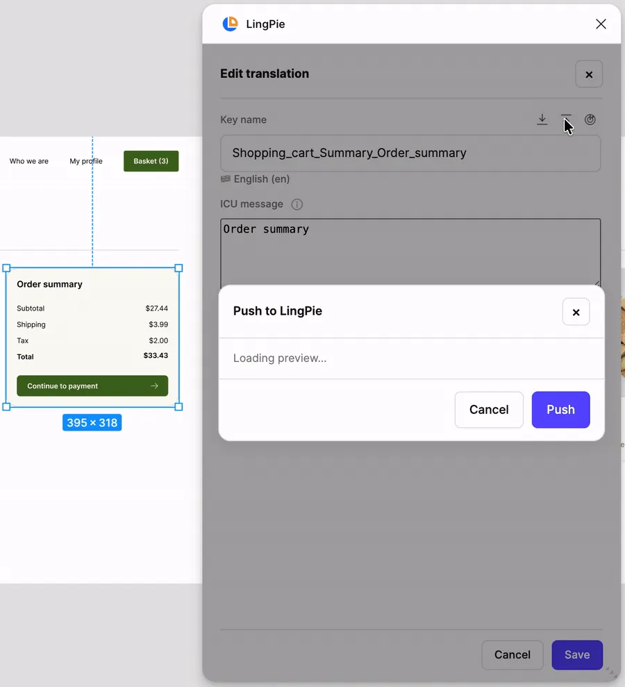The image size is (625, 687).
Task: Click the text area resize grip
Action: coord(597,284)
